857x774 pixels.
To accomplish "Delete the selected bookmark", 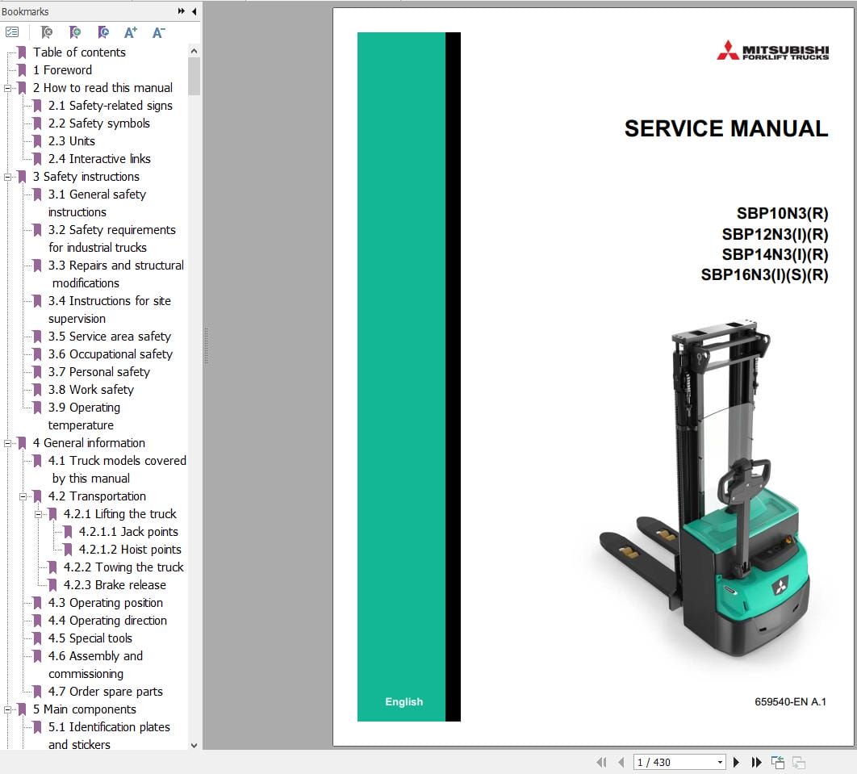I will (46, 32).
